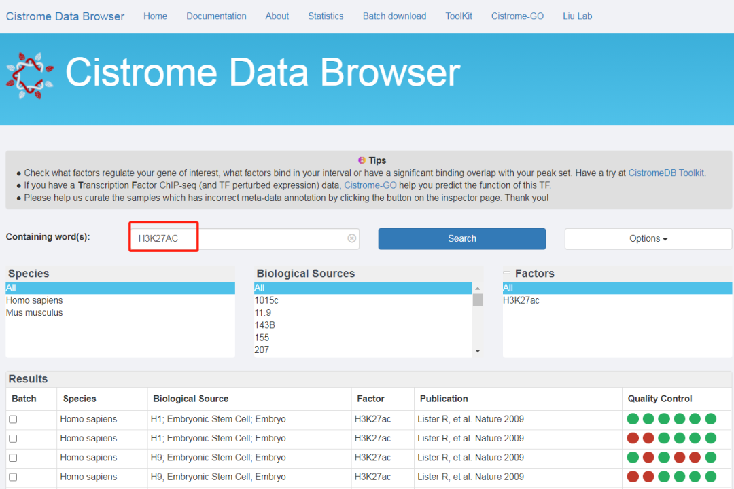Click the blue Search button
This screenshot has height=489, width=734.
(462, 238)
